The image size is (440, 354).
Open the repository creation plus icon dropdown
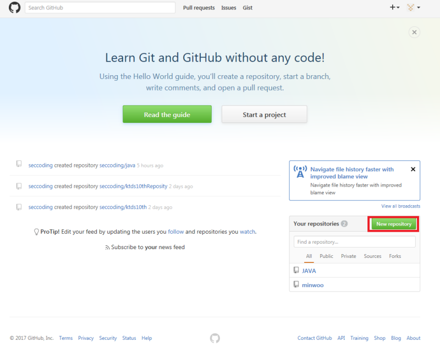[x=392, y=8]
